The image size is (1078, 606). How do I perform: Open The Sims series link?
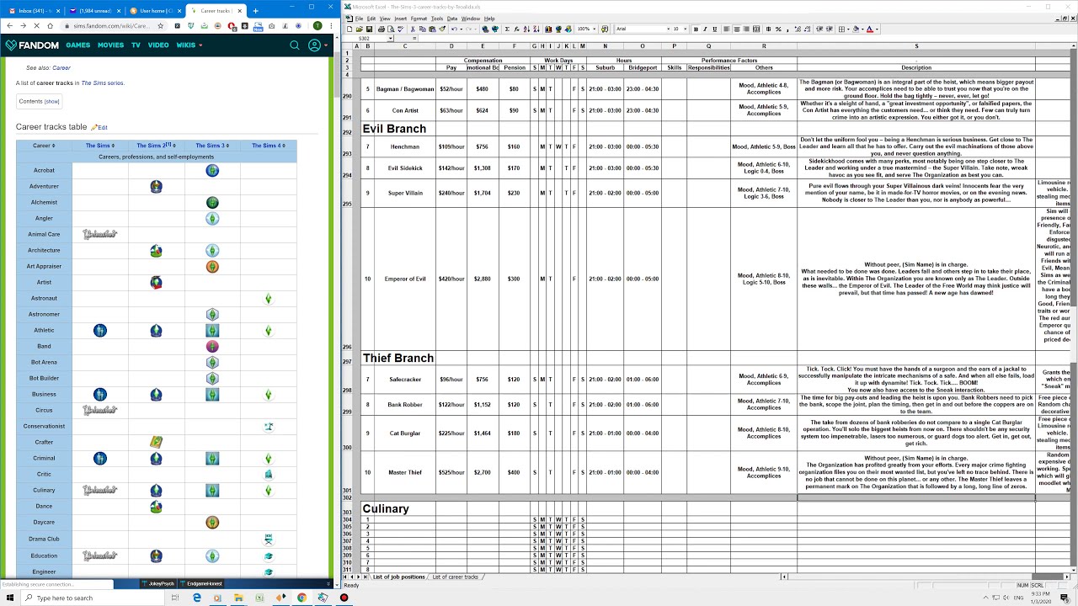tap(103, 83)
